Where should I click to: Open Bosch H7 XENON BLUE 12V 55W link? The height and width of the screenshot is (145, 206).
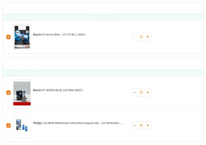58,90
